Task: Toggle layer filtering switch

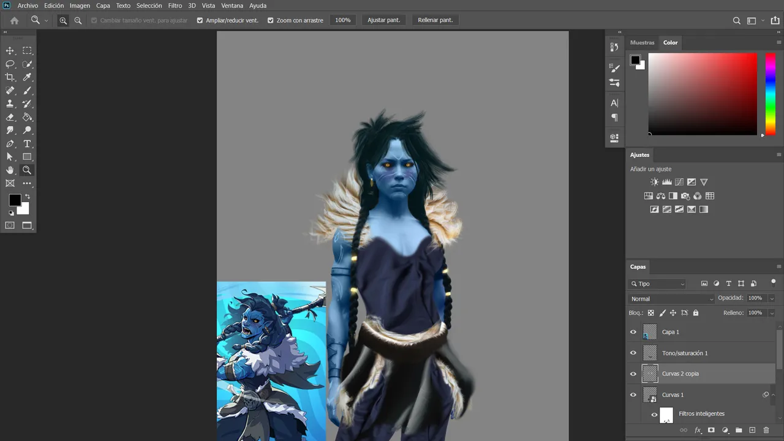Action: tap(773, 282)
